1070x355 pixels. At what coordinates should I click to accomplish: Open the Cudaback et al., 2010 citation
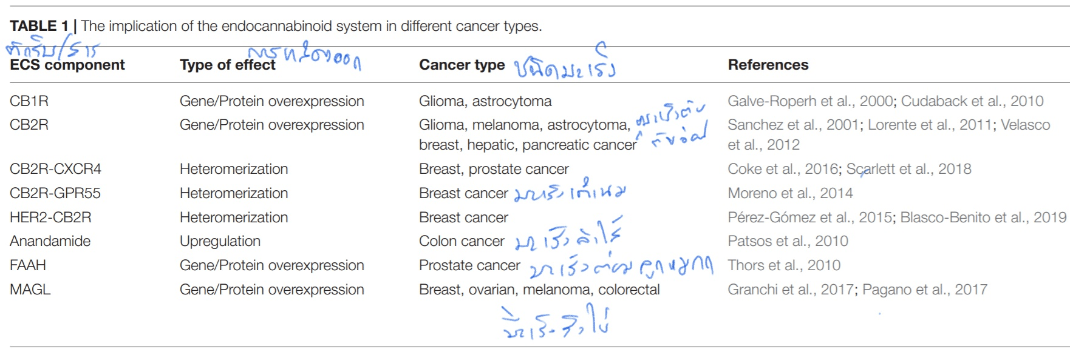point(972,101)
